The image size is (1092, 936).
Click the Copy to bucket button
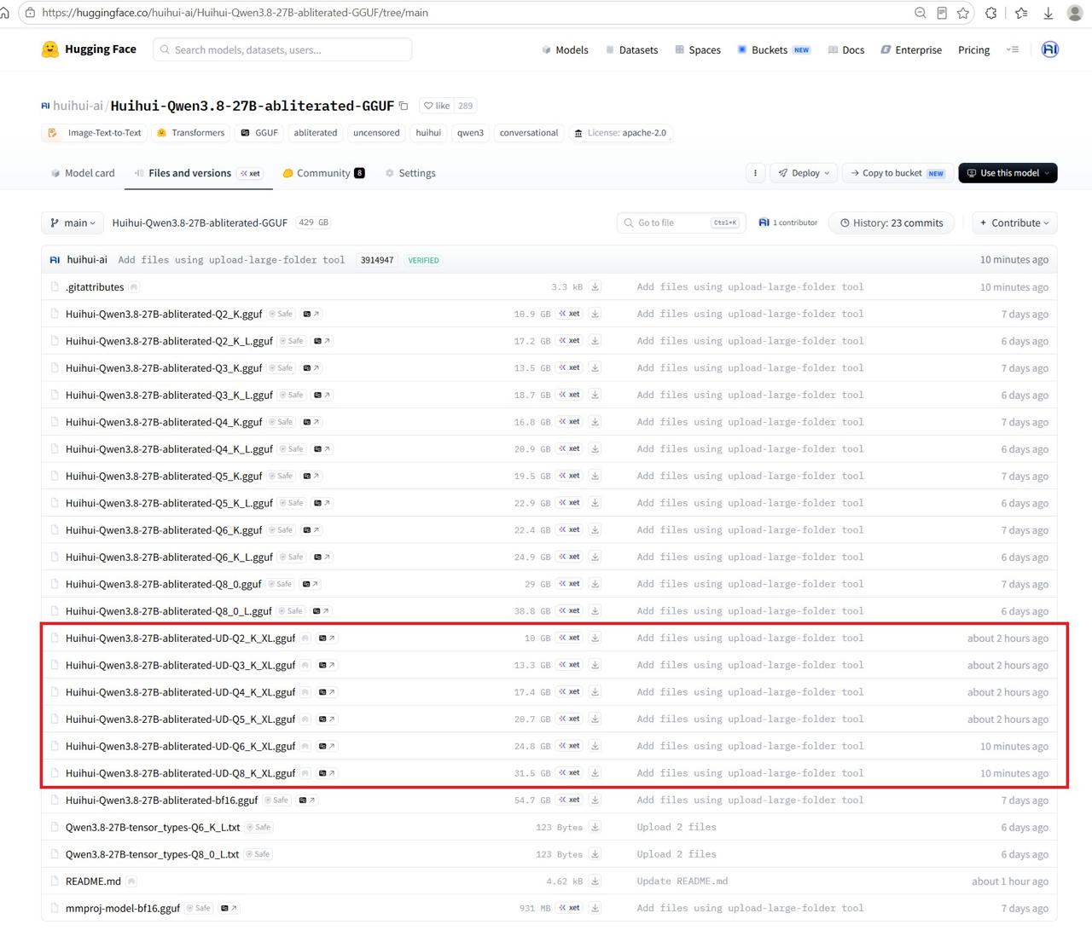coord(897,173)
